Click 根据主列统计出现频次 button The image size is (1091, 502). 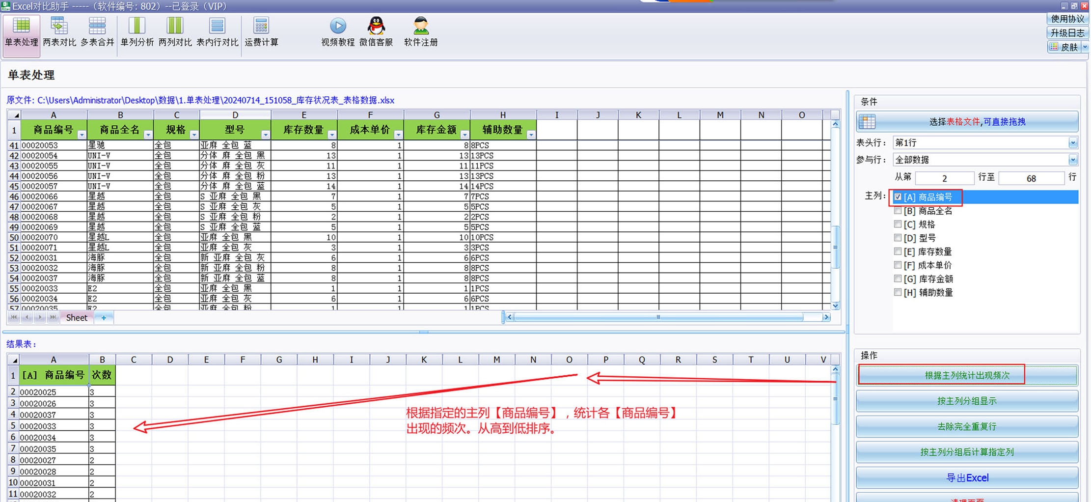[x=966, y=375]
